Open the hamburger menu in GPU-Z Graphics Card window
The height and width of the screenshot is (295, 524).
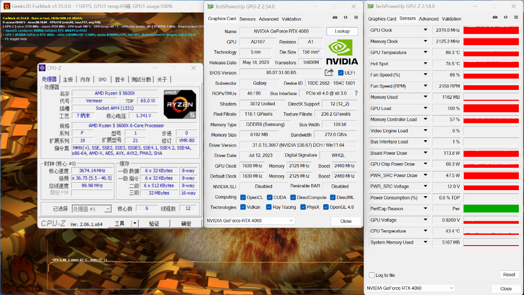pos(356,17)
